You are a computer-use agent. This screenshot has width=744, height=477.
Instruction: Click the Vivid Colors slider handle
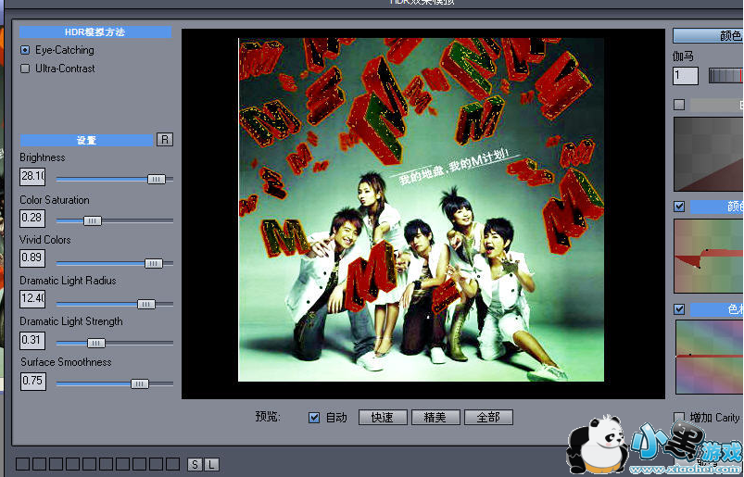(x=153, y=263)
